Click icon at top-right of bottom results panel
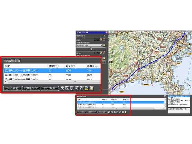This screenshot has height=144, width=192. 165,96
